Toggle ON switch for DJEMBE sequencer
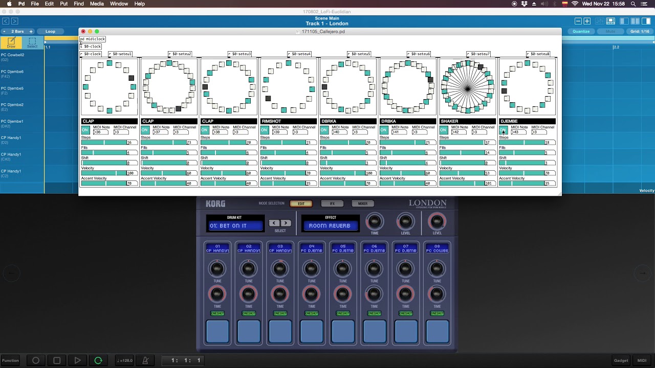 pyautogui.click(x=503, y=130)
